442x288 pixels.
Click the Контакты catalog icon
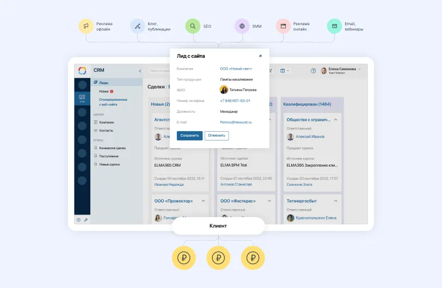96,131
